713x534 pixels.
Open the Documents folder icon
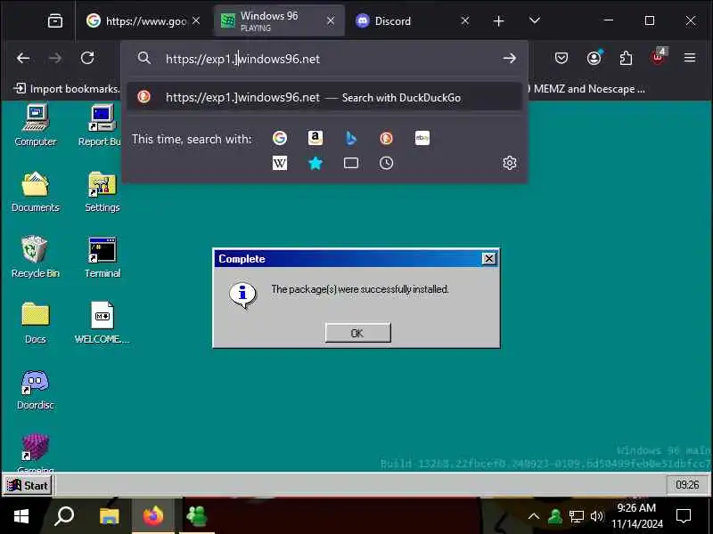[x=35, y=192]
